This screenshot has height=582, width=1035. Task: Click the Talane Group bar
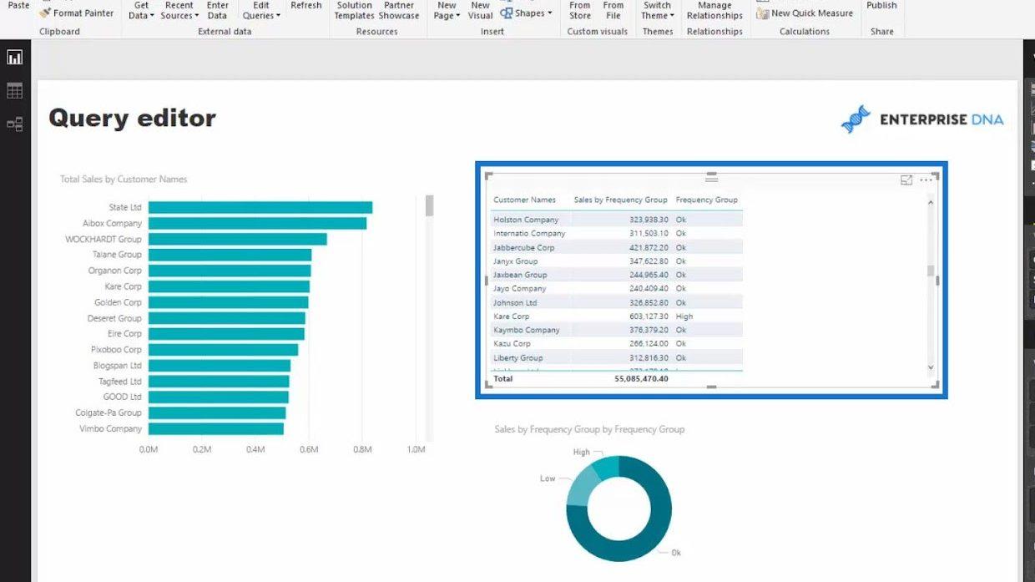[x=230, y=255]
